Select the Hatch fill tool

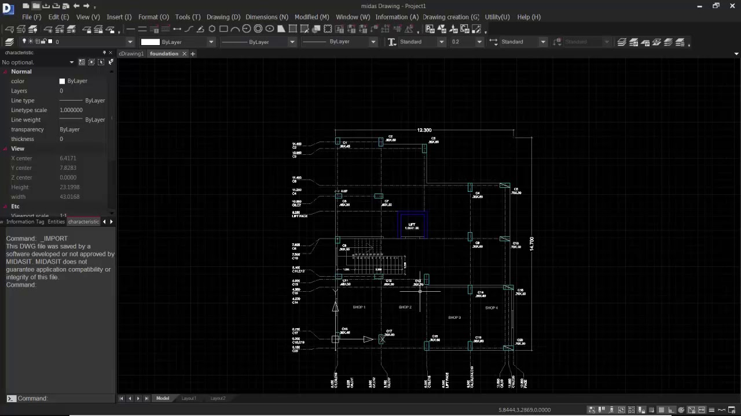pyautogui.click(x=293, y=29)
